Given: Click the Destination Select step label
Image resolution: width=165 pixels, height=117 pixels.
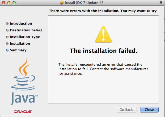Looking at the screenshot, I should coord(26,30).
